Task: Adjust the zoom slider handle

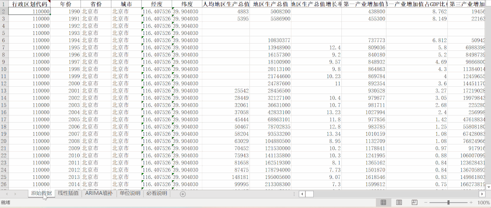Action: [x=448, y=203]
